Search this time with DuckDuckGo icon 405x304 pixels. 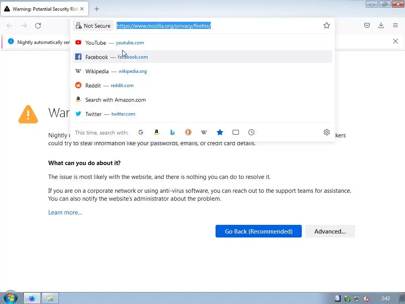click(188, 132)
